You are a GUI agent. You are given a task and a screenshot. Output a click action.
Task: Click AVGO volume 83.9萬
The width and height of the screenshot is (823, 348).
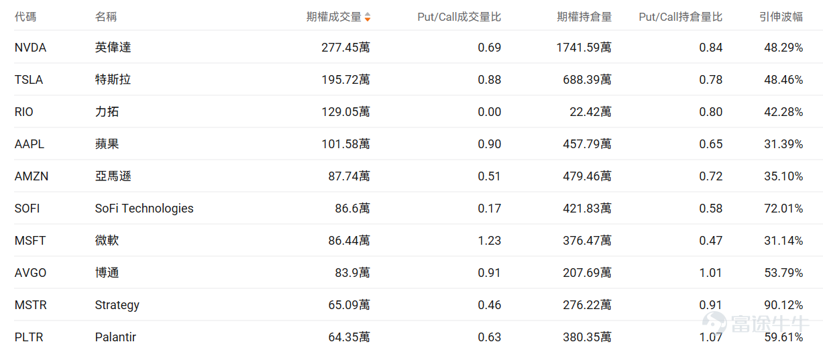tap(353, 273)
